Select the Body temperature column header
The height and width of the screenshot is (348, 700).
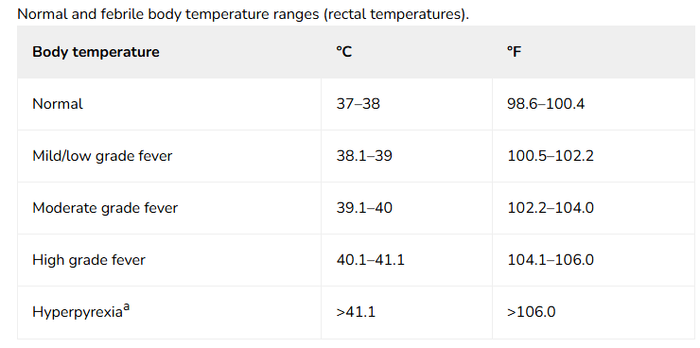point(96,52)
